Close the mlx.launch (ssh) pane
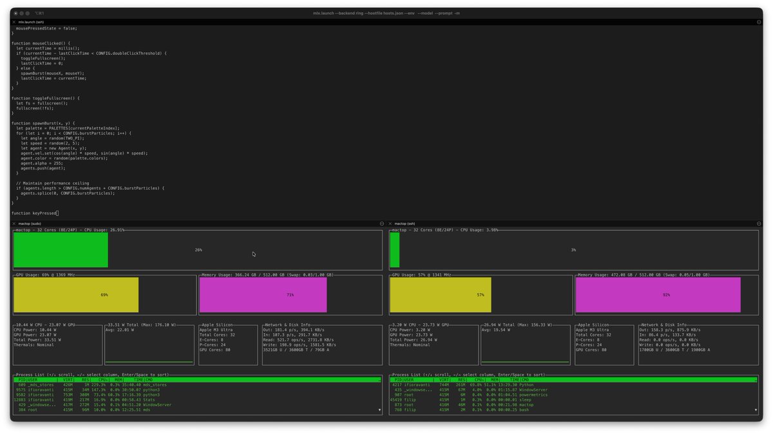The height and width of the screenshot is (434, 773). (x=14, y=22)
